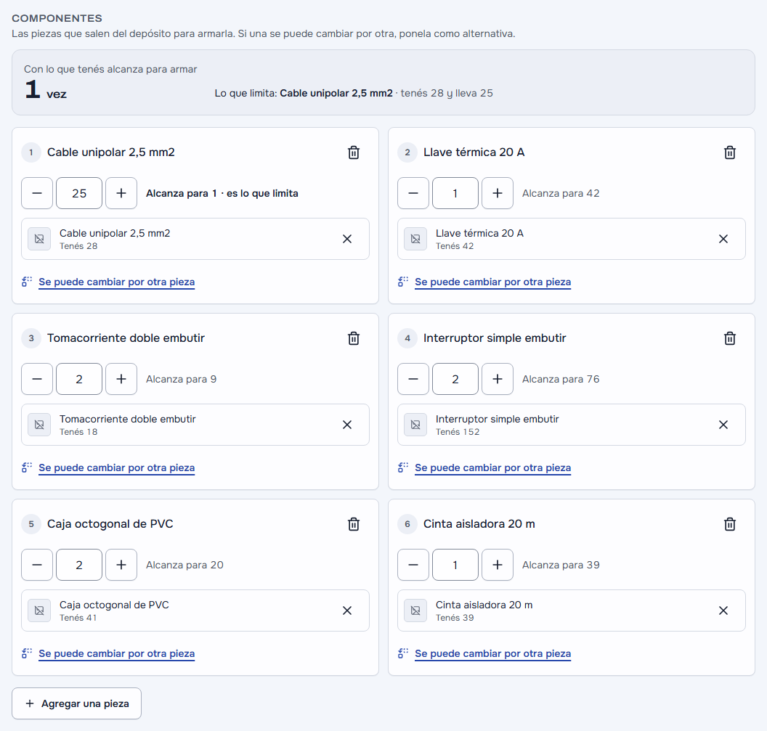767x731 pixels.
Task: Decrease Llave térmica 20 A quantity
Action: [x=413, y=193]
